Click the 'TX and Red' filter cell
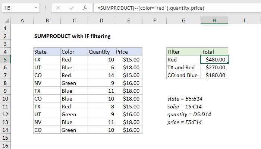This screenshot has width=261, height=149. [183, 67]
